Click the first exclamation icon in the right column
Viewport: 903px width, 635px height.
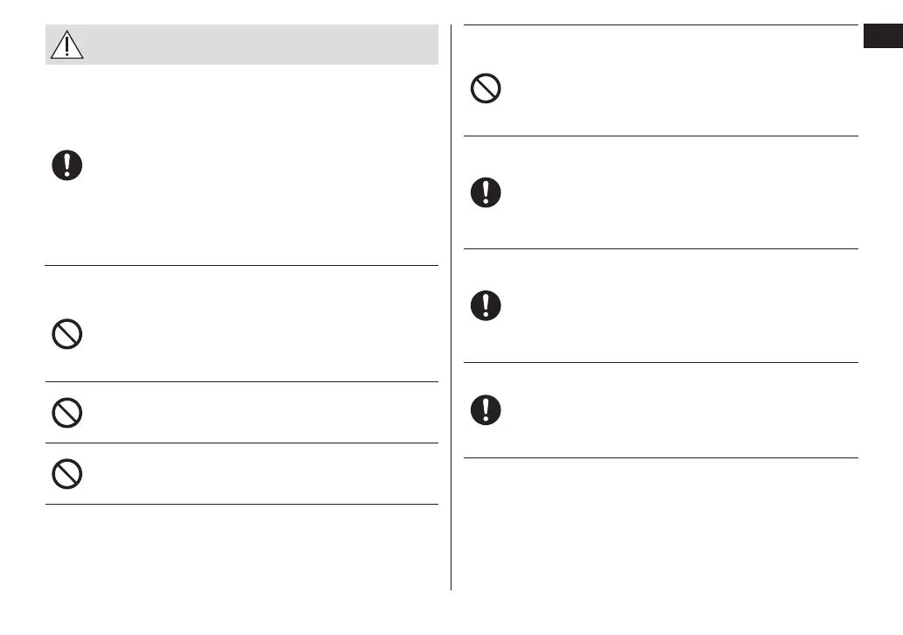[486, 192]
